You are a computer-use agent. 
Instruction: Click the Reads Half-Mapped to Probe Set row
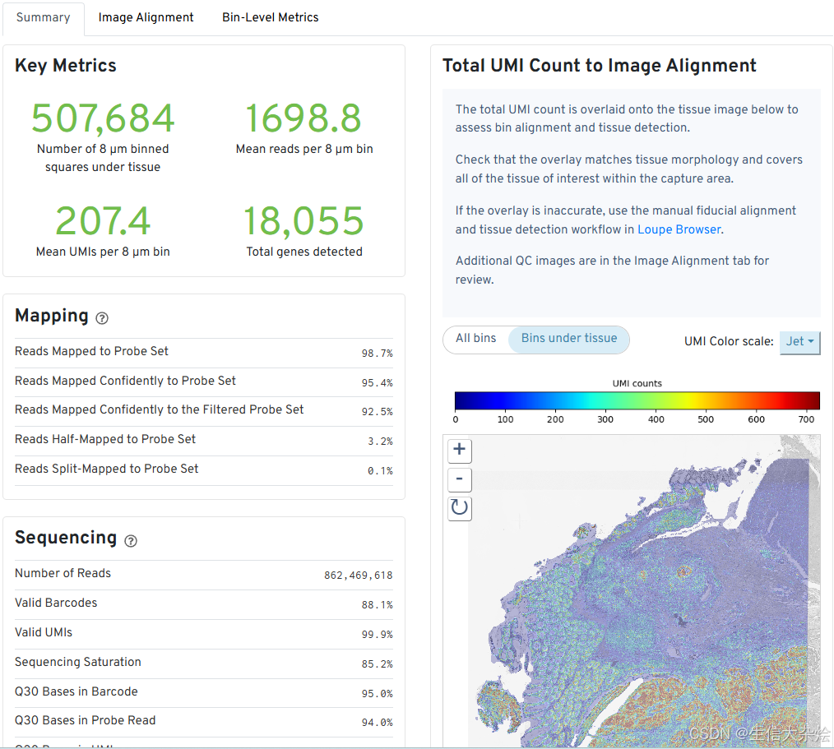tap(204, 441)
